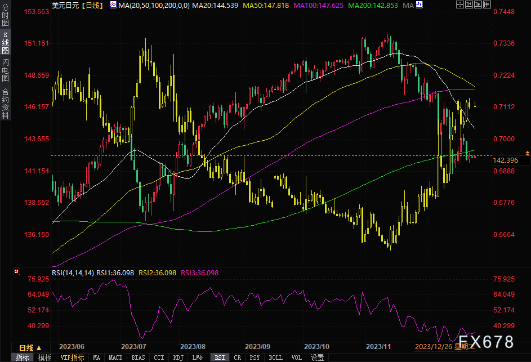531x362 pixels.
Task: Click the rightmost icon in the top-right chart toolbar
Action: 485,5
